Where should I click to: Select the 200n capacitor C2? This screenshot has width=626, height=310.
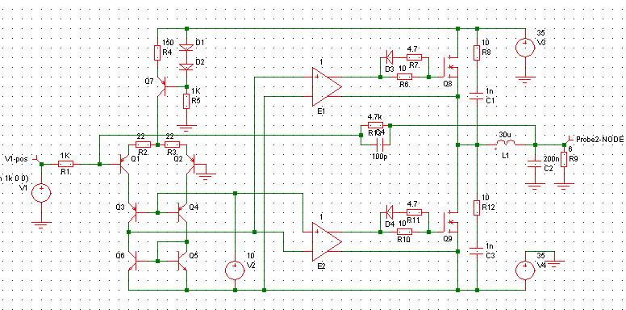535,164
